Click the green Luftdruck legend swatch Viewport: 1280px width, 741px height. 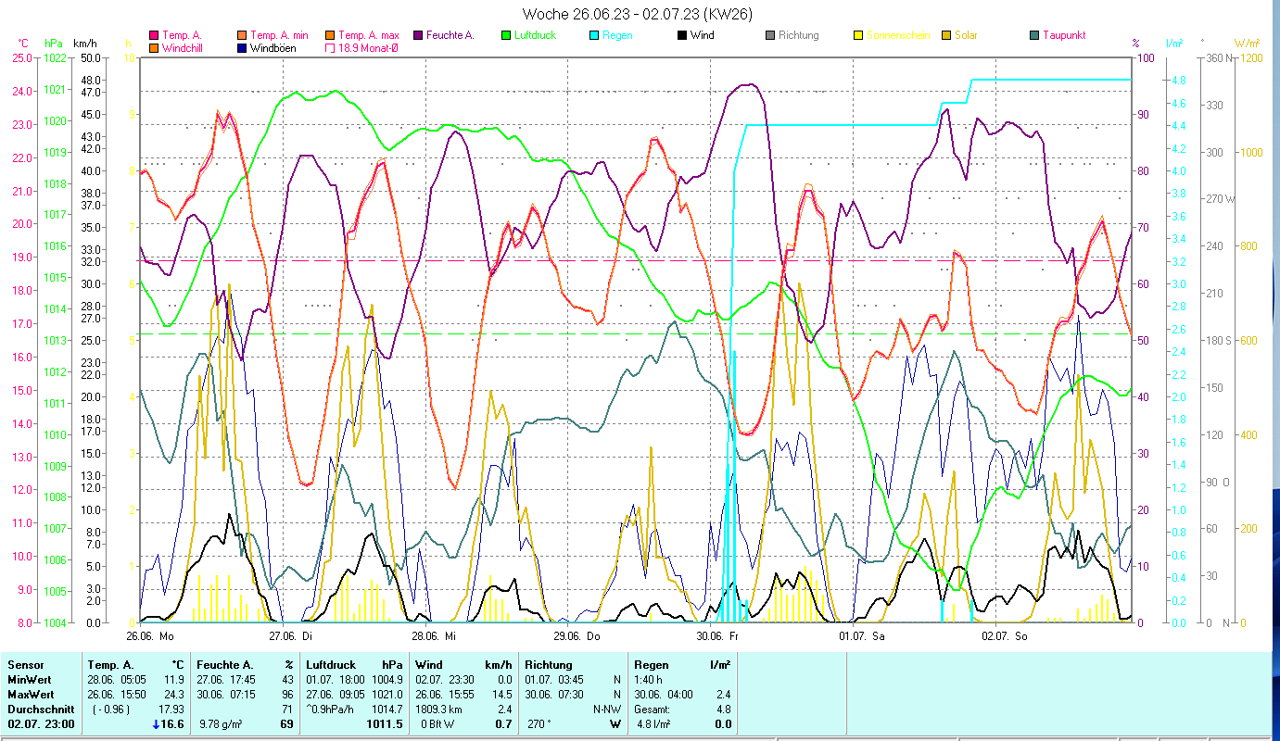tap(506, 36)
